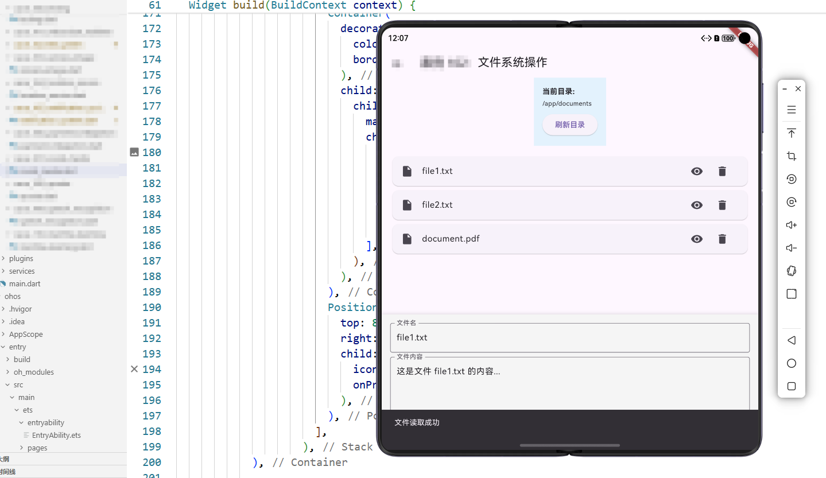Click line number 190 in gutter
826x478 pixels.
(x=152, y=307)
